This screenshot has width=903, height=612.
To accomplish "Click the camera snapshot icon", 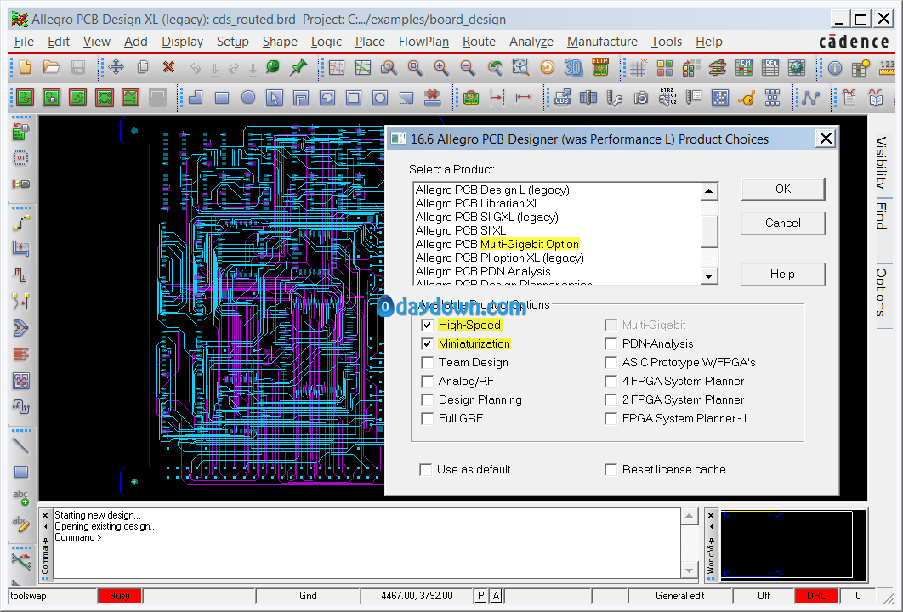I will [641, 99].
